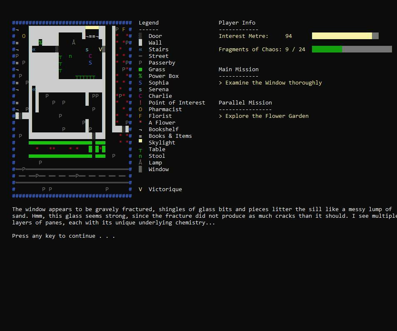This screenshot has width=397, height=331.
Task: Select the green Power Box symbol on the map
Action: pyautogui.click(x=40, y=42)
